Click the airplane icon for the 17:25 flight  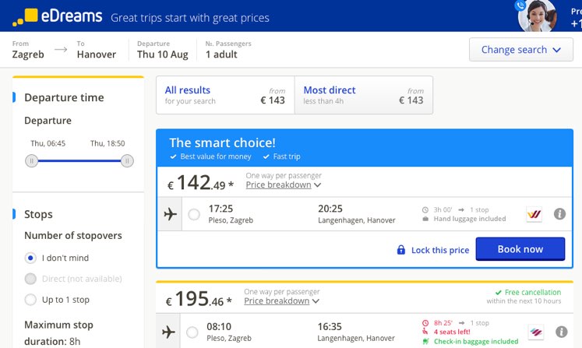pos(170,214)
